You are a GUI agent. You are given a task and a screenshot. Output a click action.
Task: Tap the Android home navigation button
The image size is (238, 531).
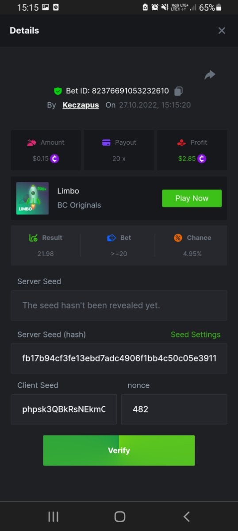(119, 516)
